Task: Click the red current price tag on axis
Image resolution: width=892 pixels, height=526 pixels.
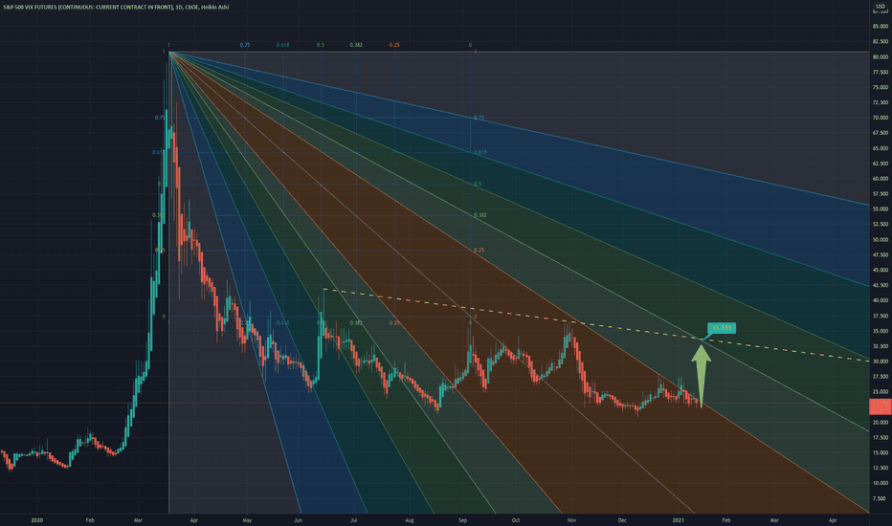Action: [x=881, y=406]
